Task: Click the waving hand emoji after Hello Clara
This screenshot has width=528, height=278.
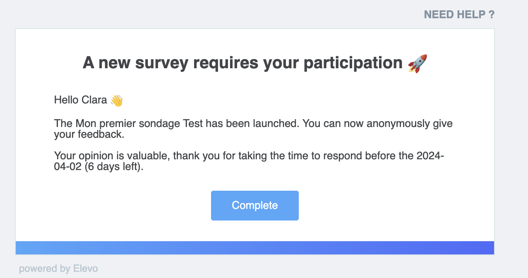Action: pos(117,100)
